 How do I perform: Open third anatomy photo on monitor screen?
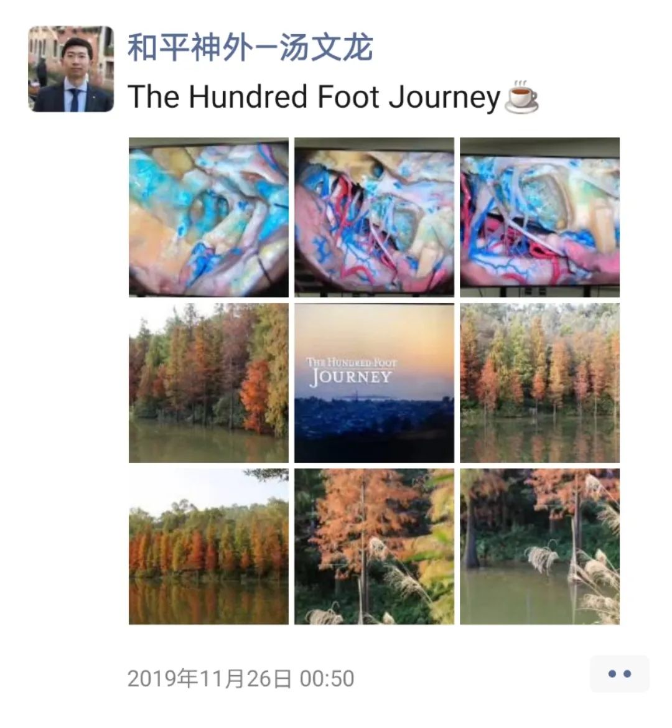539,217
